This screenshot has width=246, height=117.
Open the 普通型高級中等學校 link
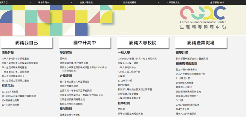[x=70, y=115]
